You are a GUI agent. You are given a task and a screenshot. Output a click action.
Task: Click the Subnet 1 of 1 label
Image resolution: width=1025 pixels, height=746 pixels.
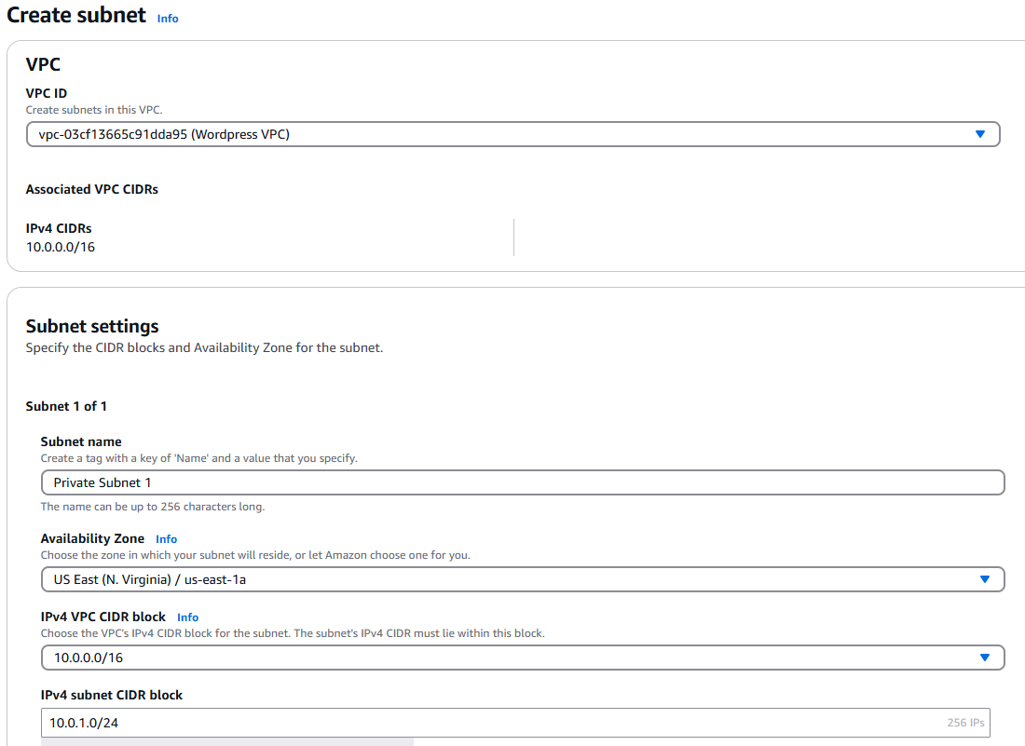click(x=66, y=406)
